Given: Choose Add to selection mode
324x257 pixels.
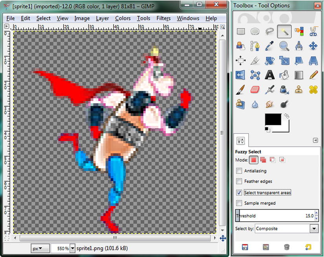Looking at the screenshot, I should [263, 160].
